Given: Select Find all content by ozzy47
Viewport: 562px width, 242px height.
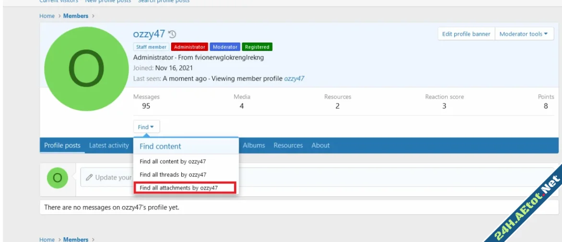Looking at the screenshot, I should click(173, 162).
